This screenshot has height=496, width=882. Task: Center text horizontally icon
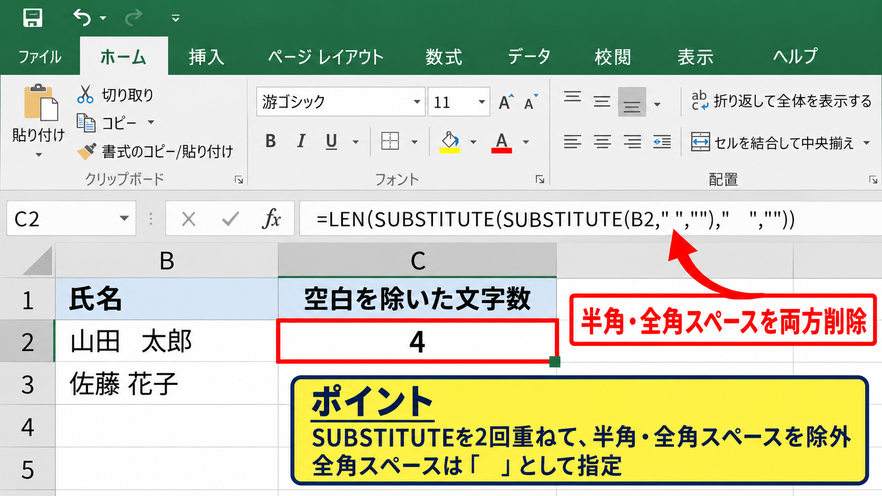tap(602, 142)
